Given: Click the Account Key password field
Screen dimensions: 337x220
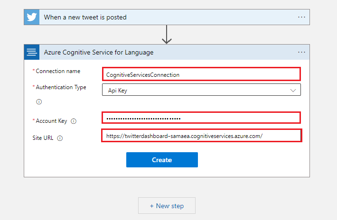Looking at the screenshot, I should click(x=201, y=118).
